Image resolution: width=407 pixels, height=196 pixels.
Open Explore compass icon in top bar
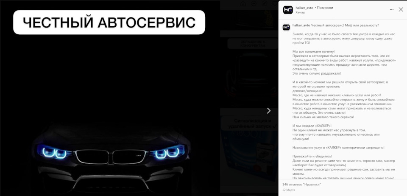click(x=264, y=4)
